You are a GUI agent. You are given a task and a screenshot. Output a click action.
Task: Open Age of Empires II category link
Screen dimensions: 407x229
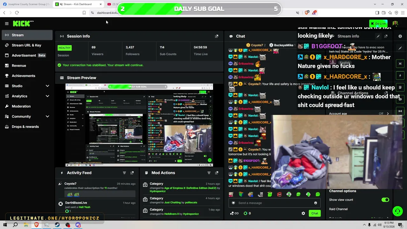190,188
